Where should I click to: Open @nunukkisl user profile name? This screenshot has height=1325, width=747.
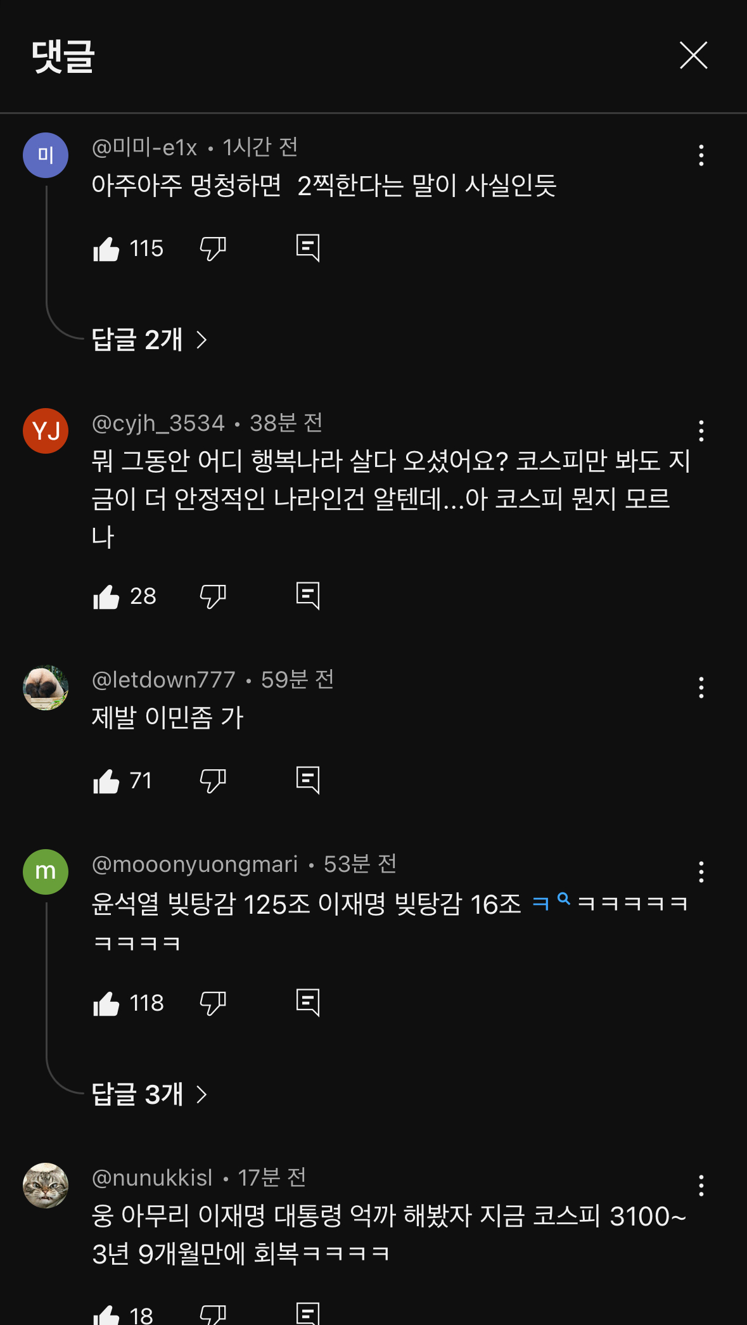click(x=152, y=1178)
